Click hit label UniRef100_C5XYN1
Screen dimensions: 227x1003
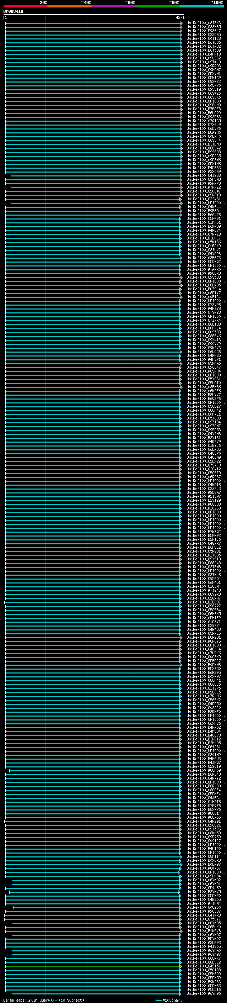[x=203, y=74]
